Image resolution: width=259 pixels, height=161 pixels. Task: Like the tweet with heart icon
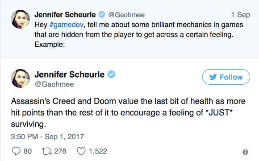[81, 151]
